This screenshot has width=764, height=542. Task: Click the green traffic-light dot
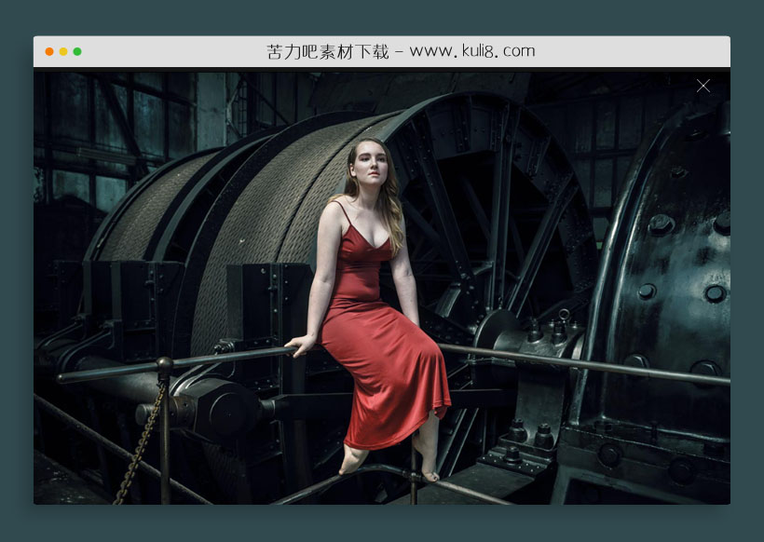tap(77, 51)
